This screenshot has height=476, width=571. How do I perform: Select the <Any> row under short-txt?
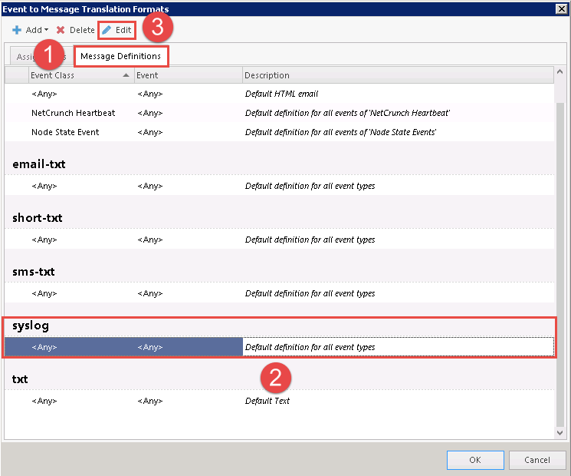tap(279, 240)
